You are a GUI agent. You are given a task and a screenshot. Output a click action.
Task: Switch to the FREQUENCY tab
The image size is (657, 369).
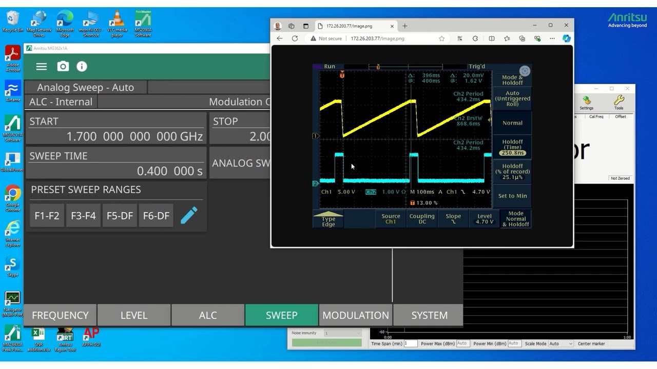[60, 315]
